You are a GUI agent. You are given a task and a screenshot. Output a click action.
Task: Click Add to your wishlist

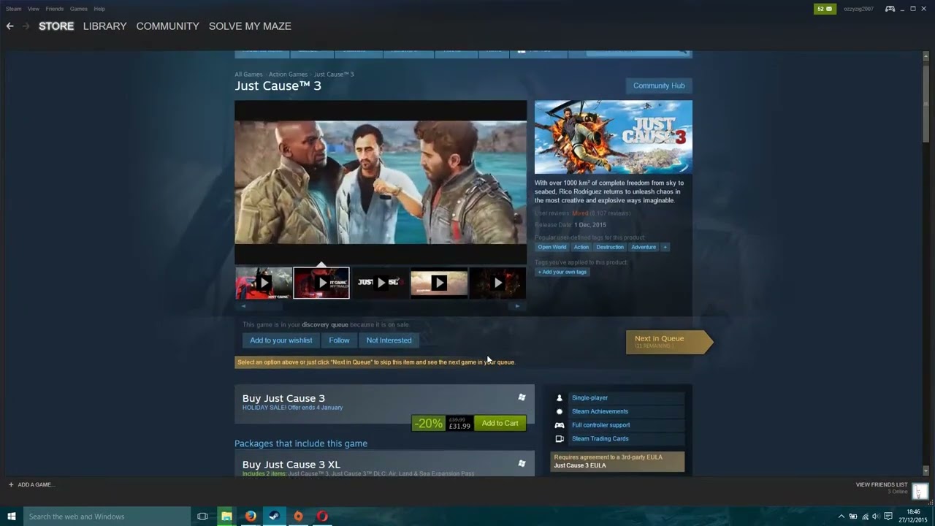[x=280, y=340]
